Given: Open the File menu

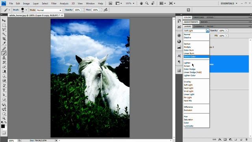Looking at the screenshot, I should [11, 4].
